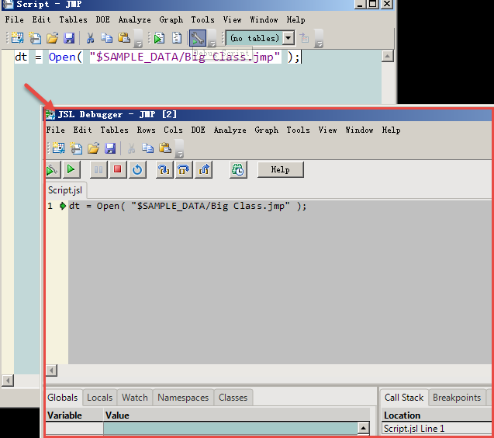Click scroll-up arrow in Script window editor

[387, 57]
